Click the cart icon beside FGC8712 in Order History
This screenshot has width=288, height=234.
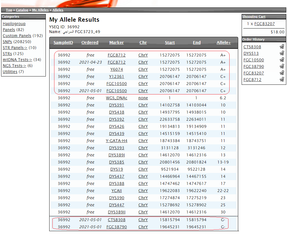click(282, 80)
